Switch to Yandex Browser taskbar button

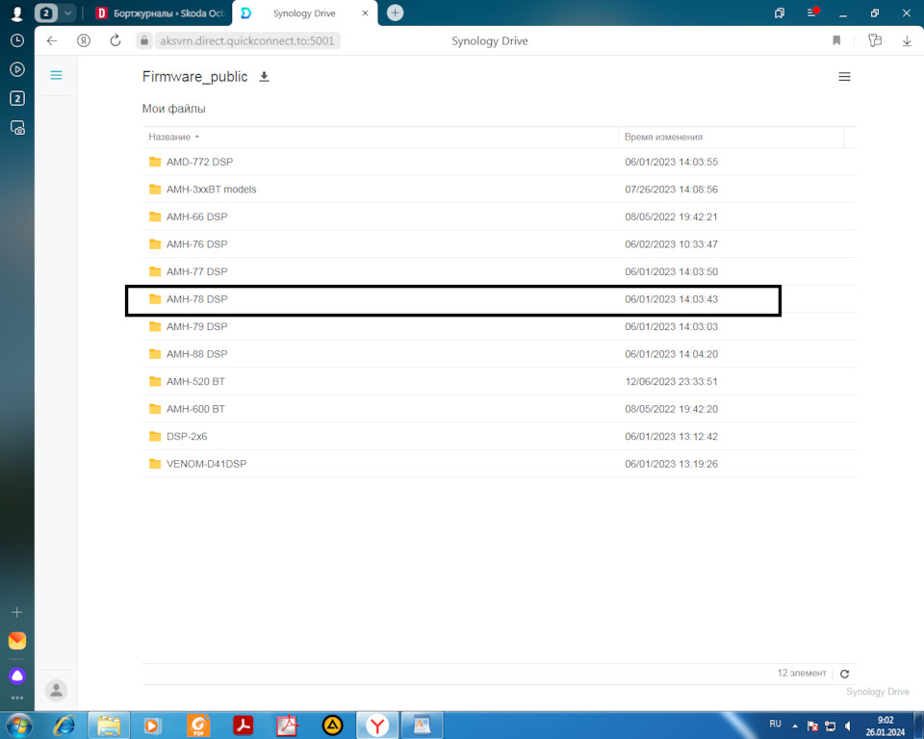point(377,726)
